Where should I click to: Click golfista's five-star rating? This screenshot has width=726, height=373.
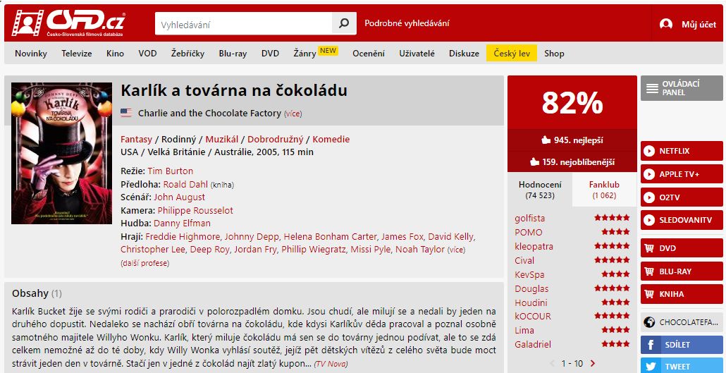[x=612, y=218]
